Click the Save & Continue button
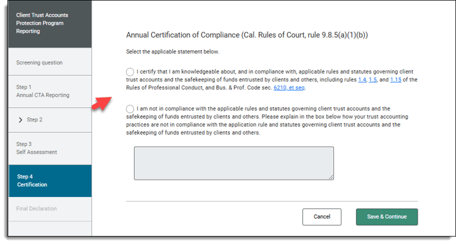The width and height of the screenshot is (456, 244). [x=387, y=217]
